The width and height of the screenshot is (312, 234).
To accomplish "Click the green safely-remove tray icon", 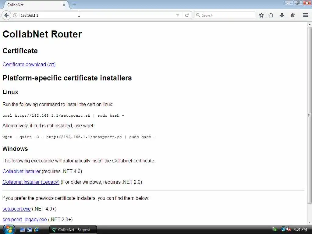I will coord(275,229).
